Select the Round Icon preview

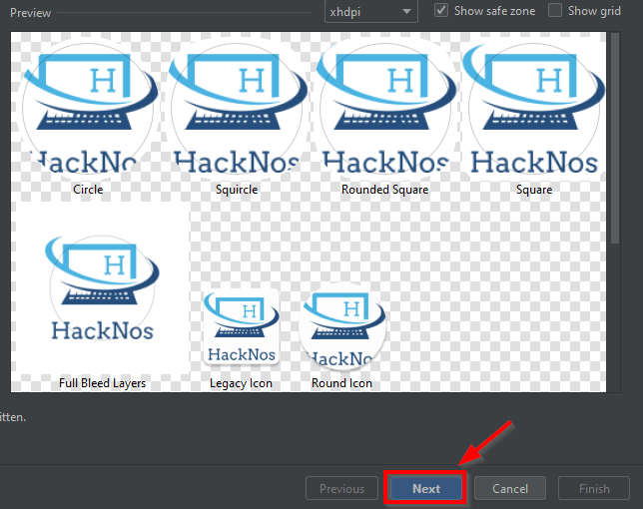click(x=342, y=326)
